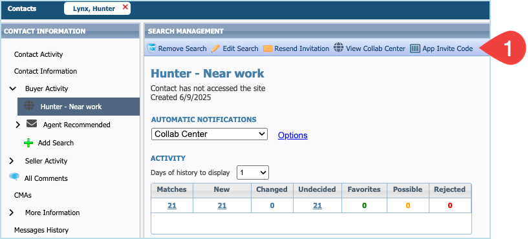Click the envelope icon beside Agent Recommended

tap(32, 124)
